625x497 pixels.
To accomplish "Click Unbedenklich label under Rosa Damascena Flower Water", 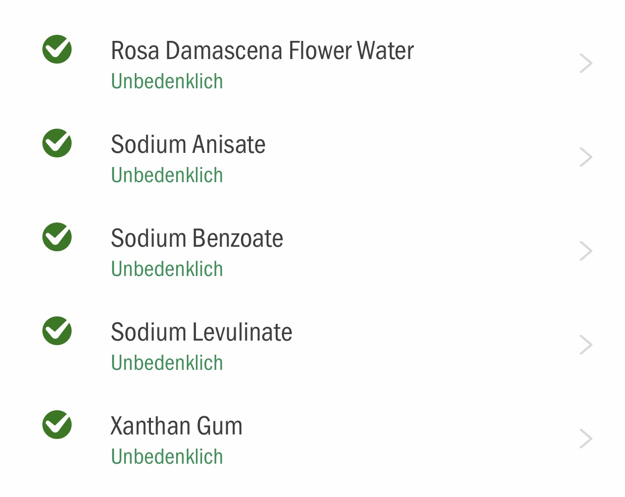I will pos(167,81).
